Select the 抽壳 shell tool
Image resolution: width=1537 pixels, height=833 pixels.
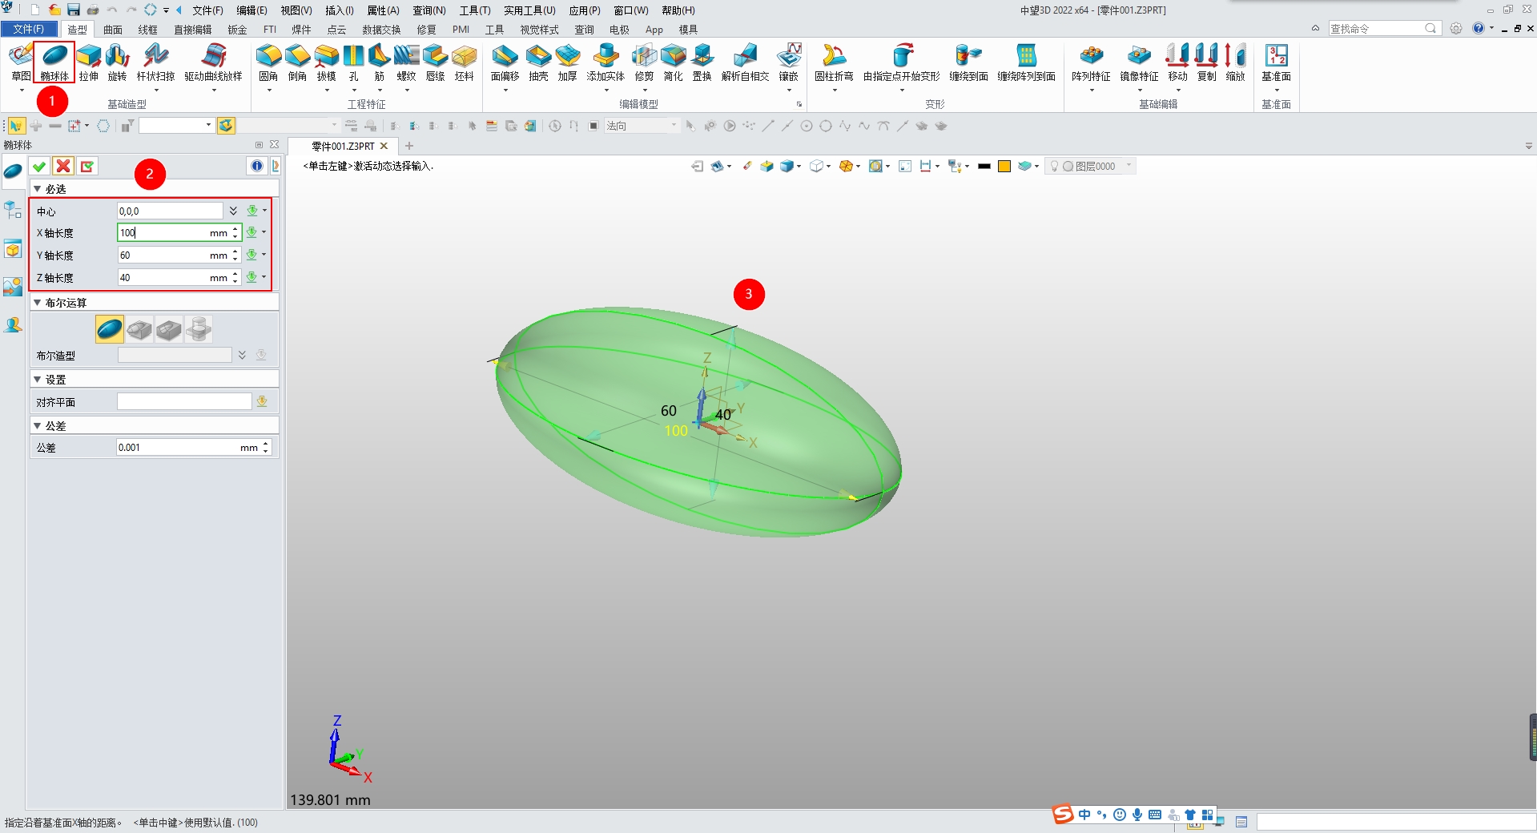538,62
